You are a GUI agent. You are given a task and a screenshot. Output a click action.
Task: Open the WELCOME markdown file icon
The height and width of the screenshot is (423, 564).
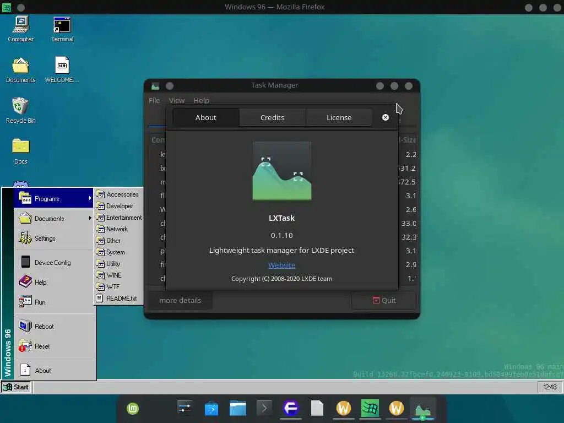[x=62, y=70]
